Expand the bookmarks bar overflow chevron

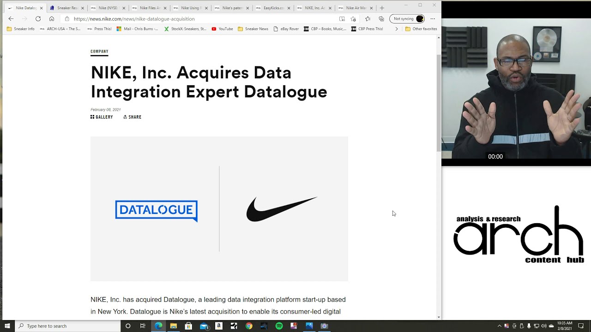396,29
